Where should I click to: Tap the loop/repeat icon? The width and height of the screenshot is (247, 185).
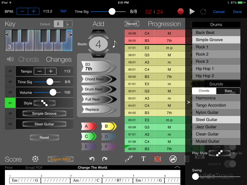coord(203,12)
